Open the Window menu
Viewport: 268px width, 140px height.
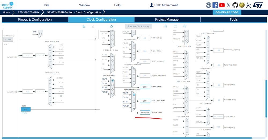click(85, 5)
